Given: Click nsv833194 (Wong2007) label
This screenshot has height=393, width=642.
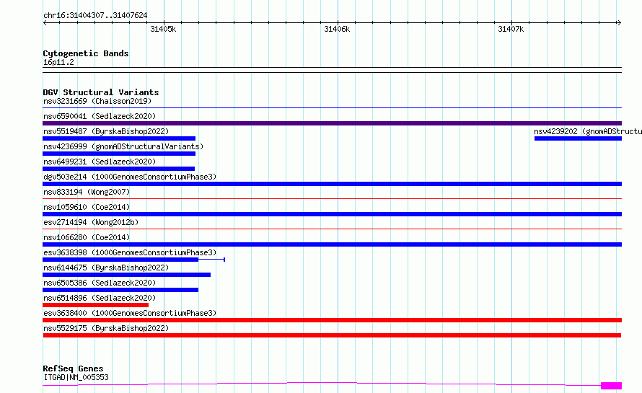Looking at the screenshot, I should (87, 192).
